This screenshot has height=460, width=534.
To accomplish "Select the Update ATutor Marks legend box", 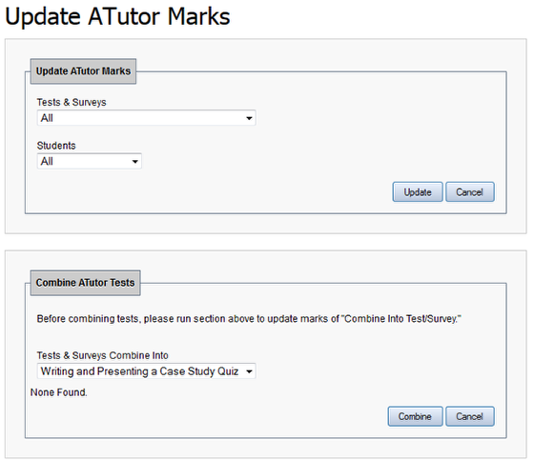I will coord(84,71).
